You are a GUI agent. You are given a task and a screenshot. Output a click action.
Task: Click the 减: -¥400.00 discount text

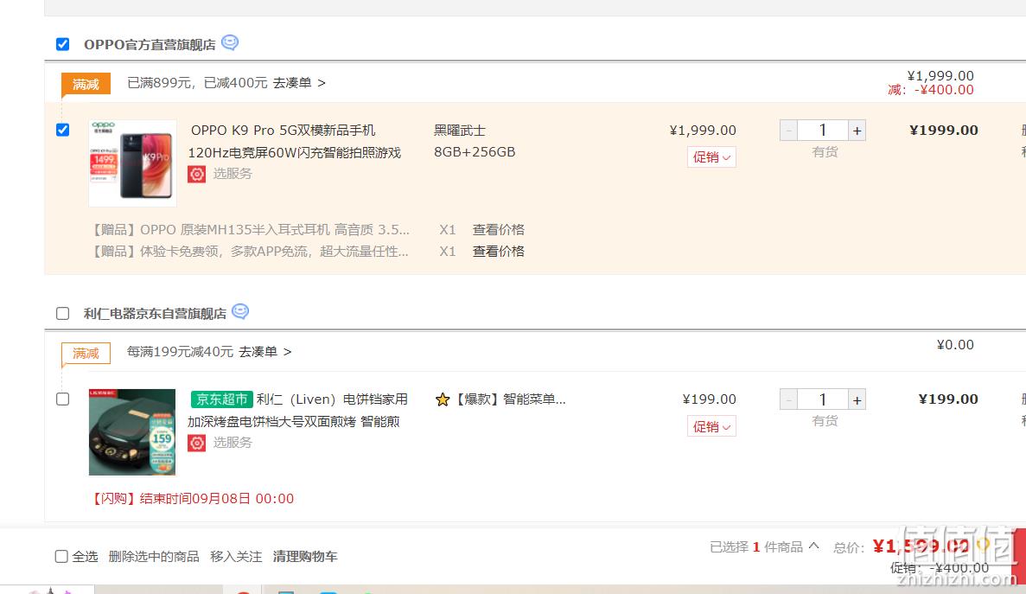tap(930, 90)
